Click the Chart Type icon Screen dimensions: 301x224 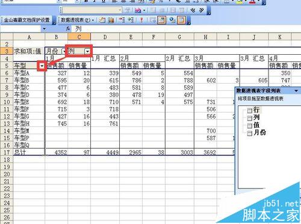(x=138, y=10)
